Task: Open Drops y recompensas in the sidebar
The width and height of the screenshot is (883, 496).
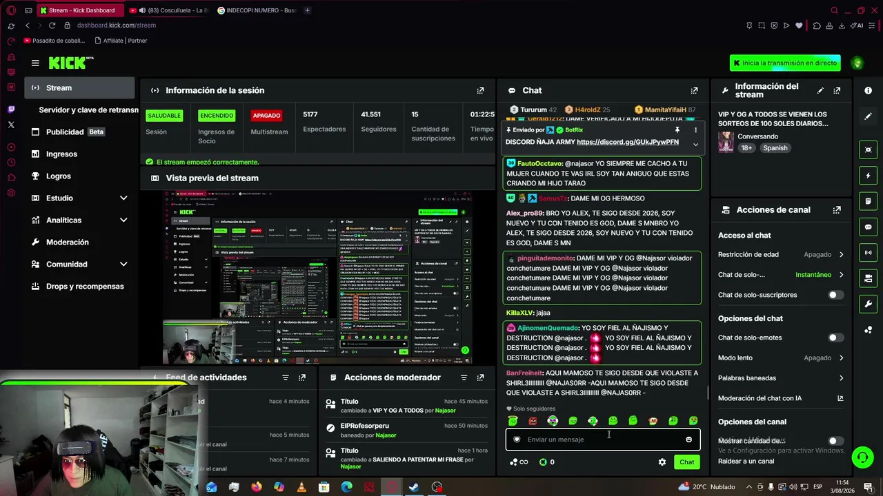Action: click(x=79, y=286)
